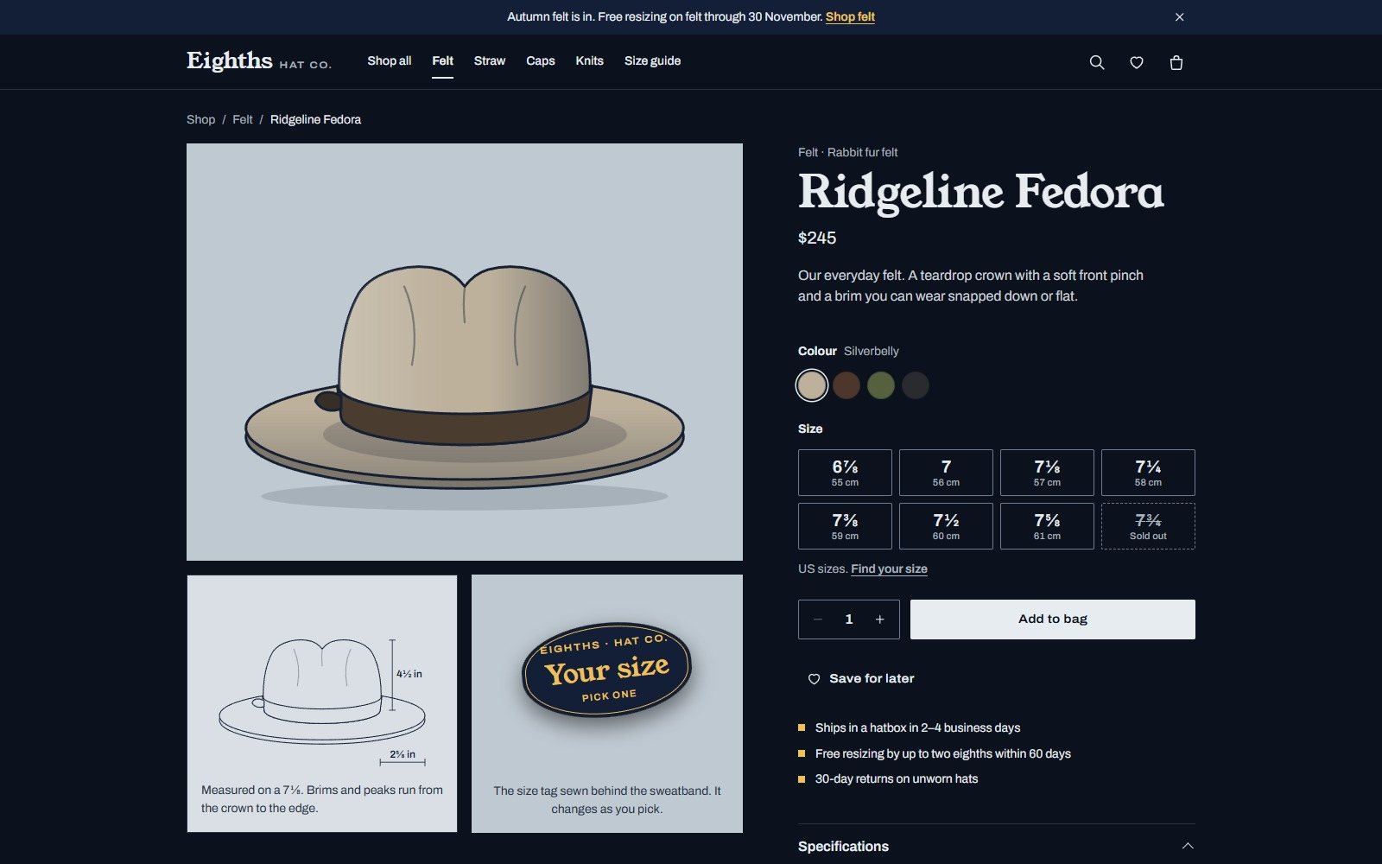Decrease quantity with the minus button
The width and height of the screenshot is (1382, 864).
(817, 619)
